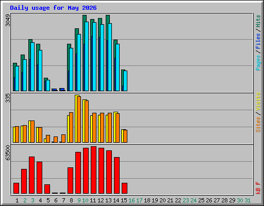This screenshot has width=264, height=206.
Task: Select day 6 on the x-axis
Action: [x=56, y=200]
